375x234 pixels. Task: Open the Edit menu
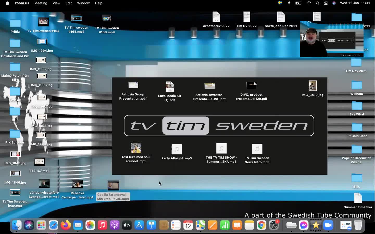[x=69, y=3]
